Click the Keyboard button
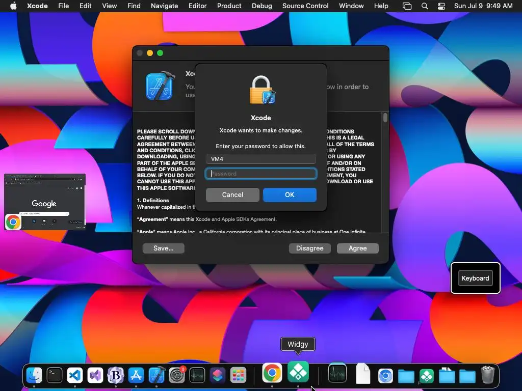This screenshot has width=522, height=391. coord(476,278)
